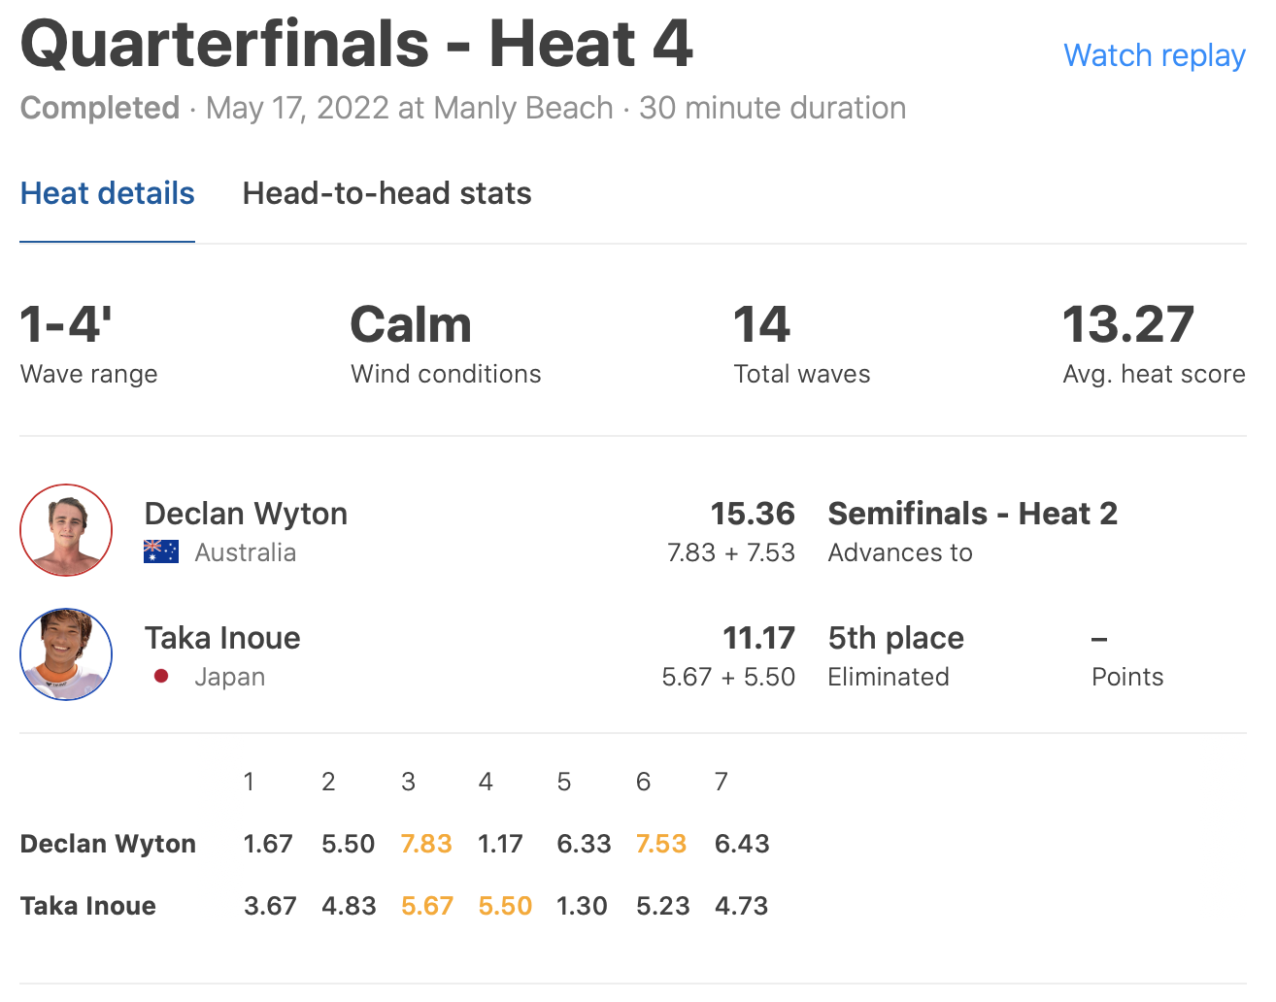Open the Head-to-head stats tab
This screenshot has height=1002, width=1276.
click(x=386, y=194)
